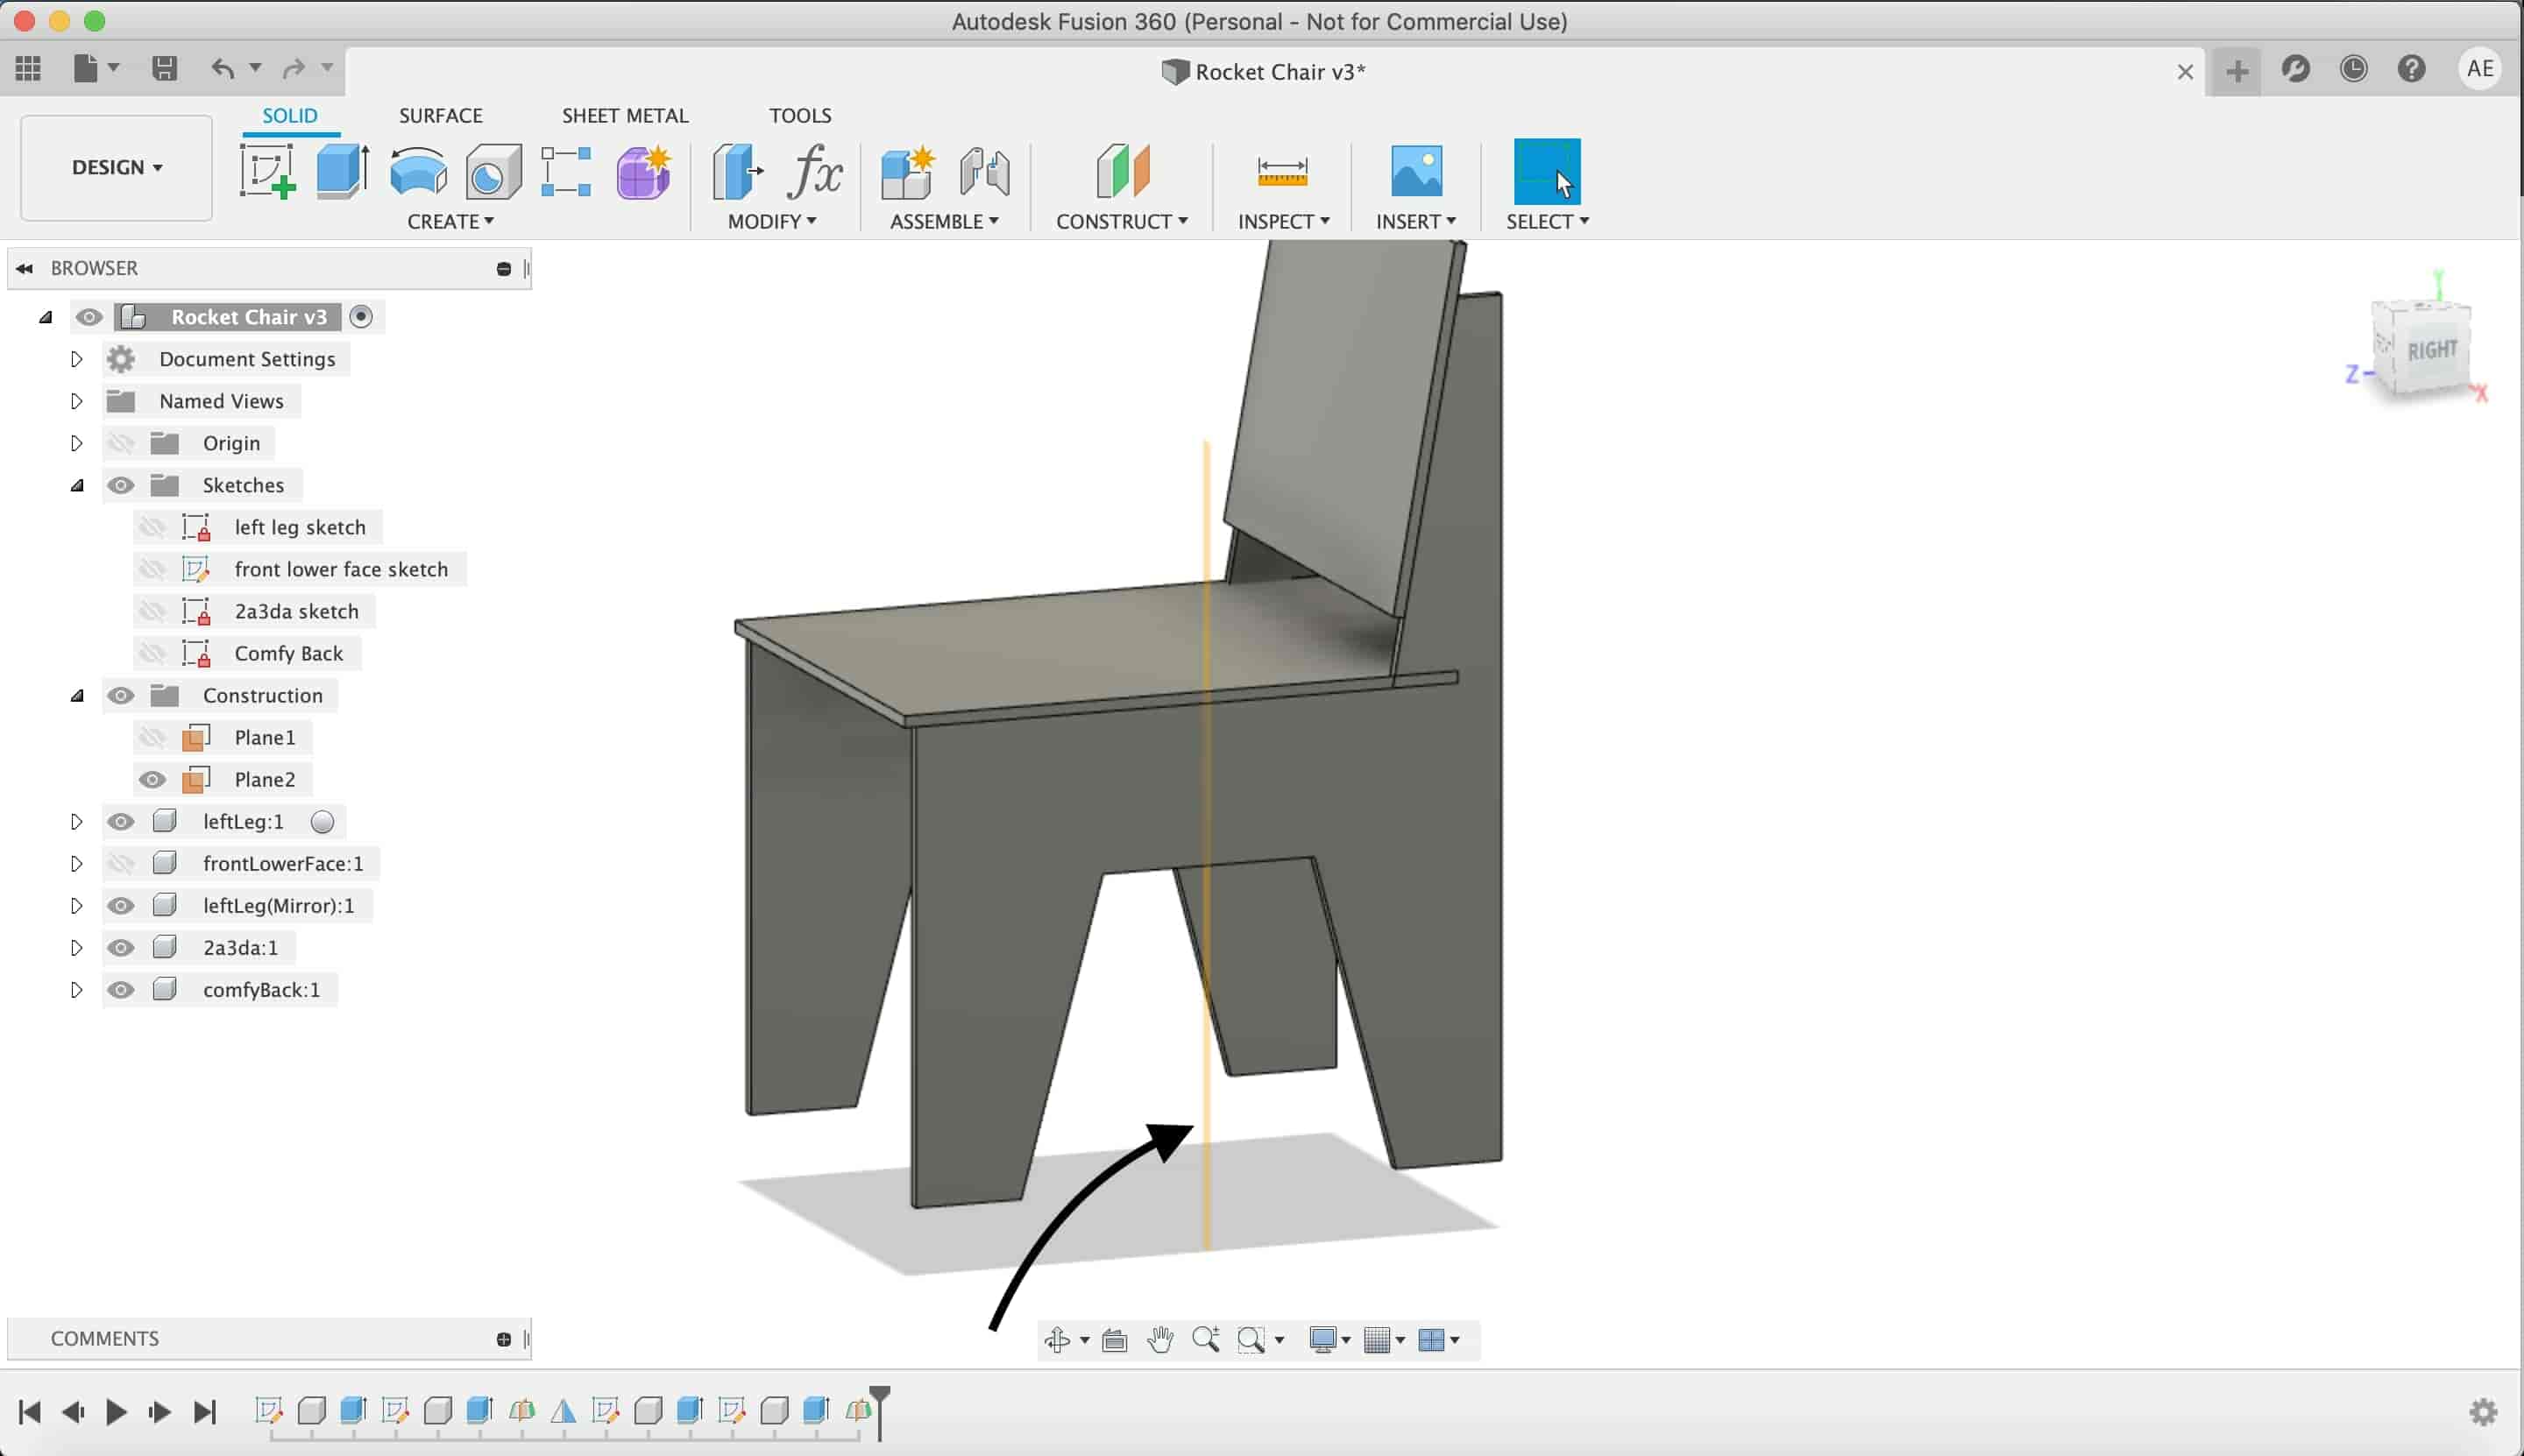This screenshot has height=1456, width=2524.
Task: Expand Named Views node
Action: tap(76, 401)
